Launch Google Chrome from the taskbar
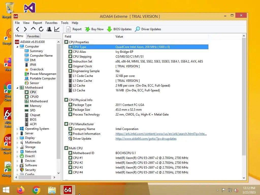This screenshot has height=195, width=260. 36,190
